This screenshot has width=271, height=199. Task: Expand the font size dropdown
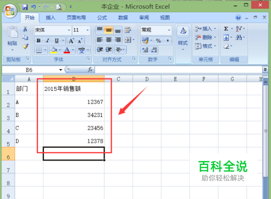87,30
